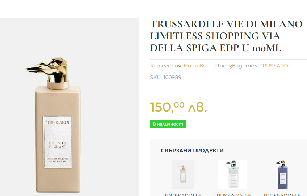Open first related product title link

pos(183,195)
